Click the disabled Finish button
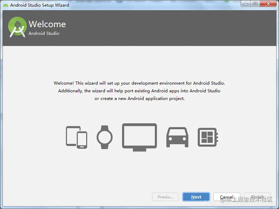Image resolution: width=279 pixels, height=209 pixels. [x=257, y=197]
